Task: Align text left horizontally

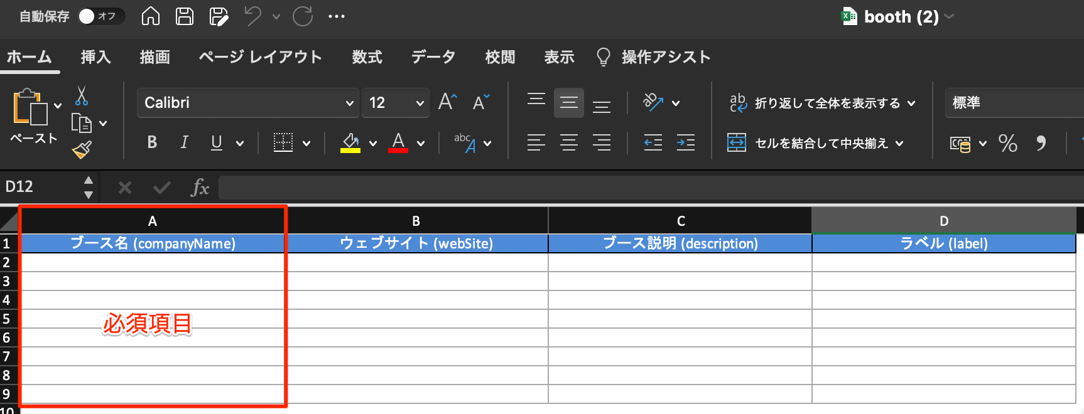Action: point(536,143)
